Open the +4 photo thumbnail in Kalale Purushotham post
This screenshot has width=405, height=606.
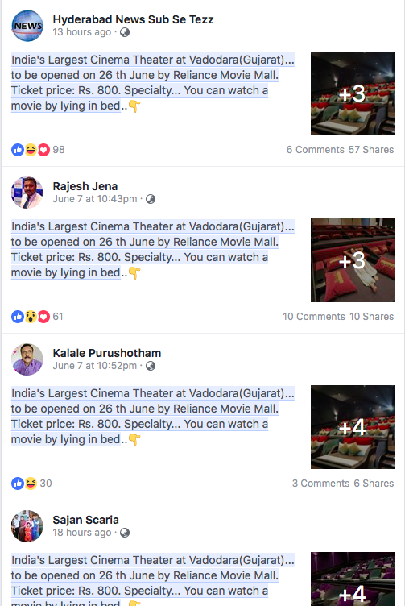[353, 427]
